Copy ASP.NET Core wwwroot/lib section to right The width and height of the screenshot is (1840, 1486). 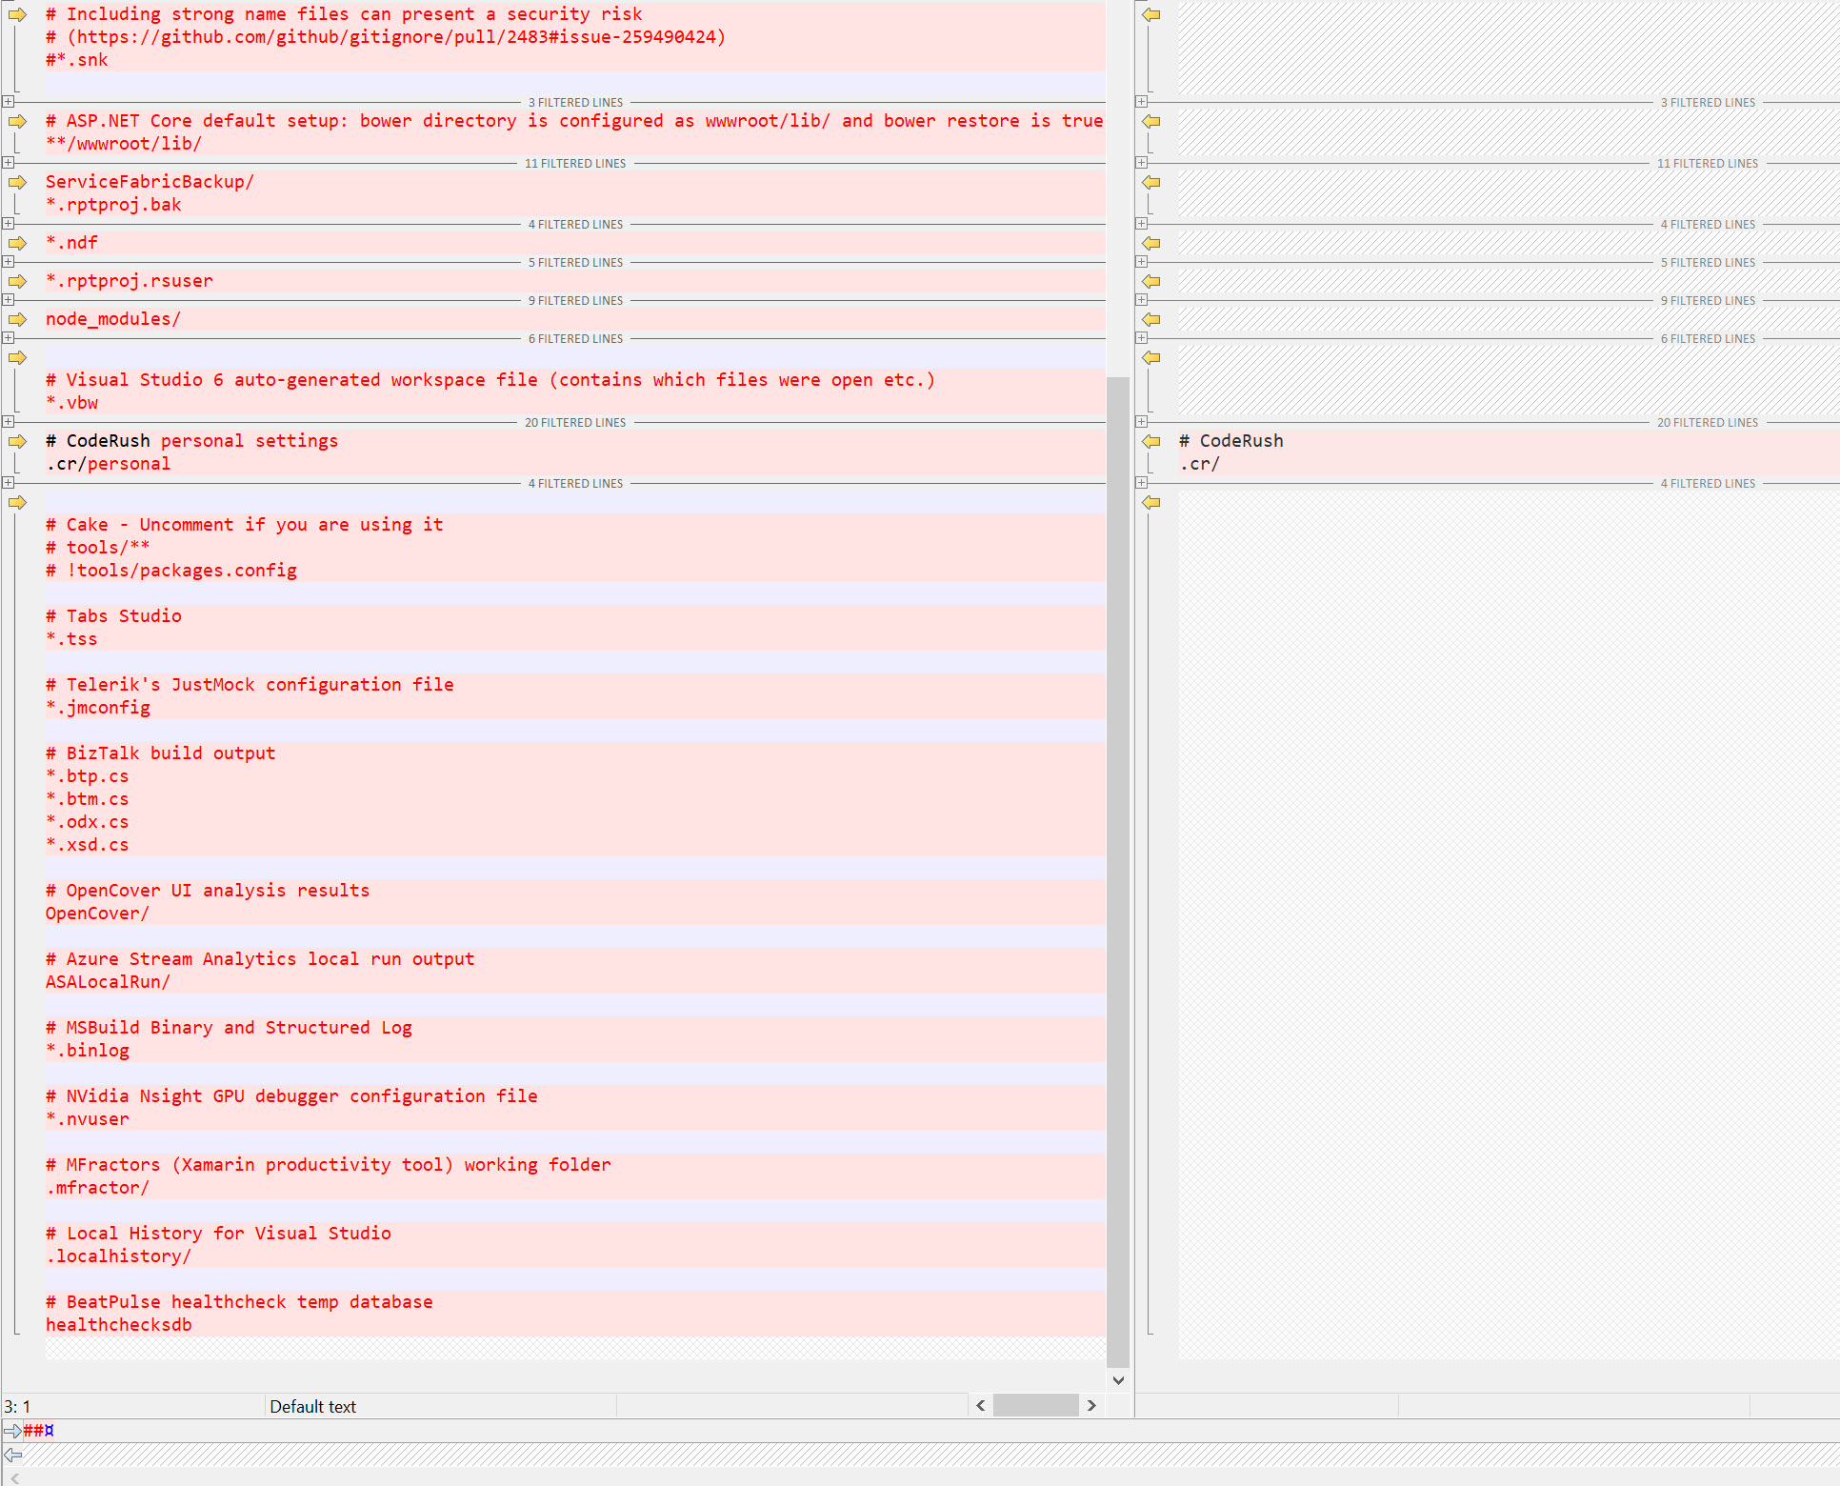pos(17,121)
